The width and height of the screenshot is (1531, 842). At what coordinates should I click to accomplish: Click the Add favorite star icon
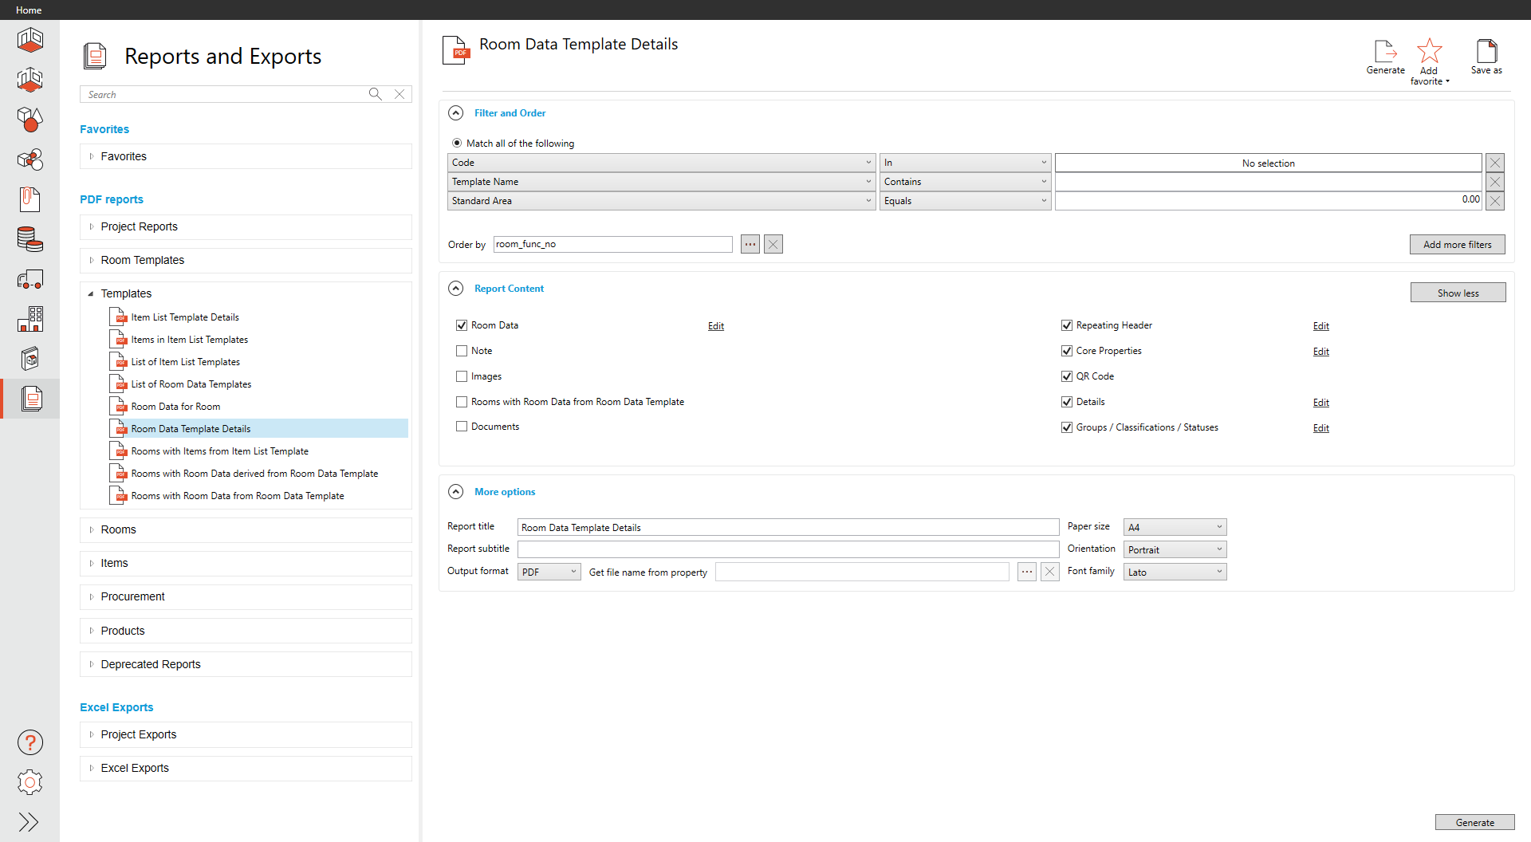[x=1429, y=52]
